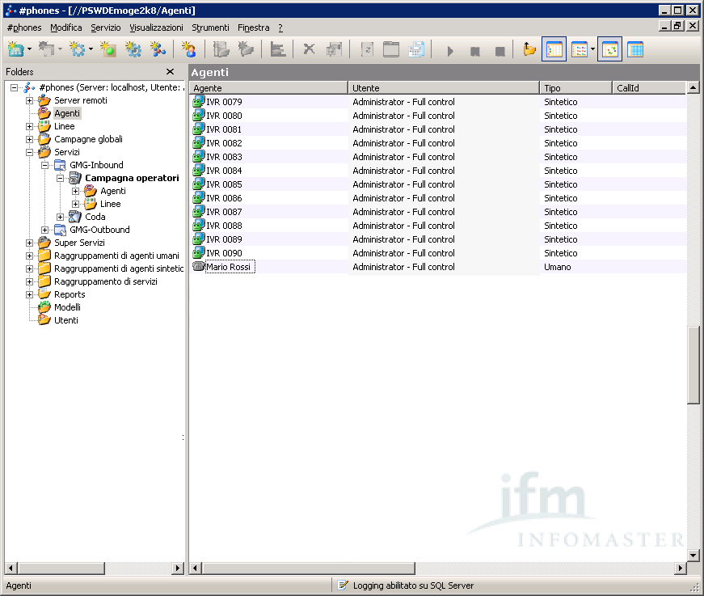Select Raggruppamenti di agenti umani tree item
Image resolution: width=704 pixels, height=596 pixels.
(116, 256)
